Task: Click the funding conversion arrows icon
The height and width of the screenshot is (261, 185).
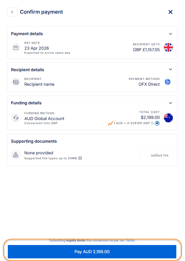Action: 16,118
